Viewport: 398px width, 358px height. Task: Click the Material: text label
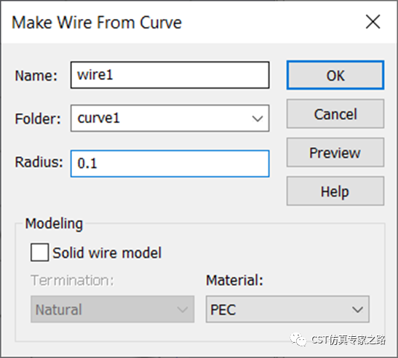234,280
